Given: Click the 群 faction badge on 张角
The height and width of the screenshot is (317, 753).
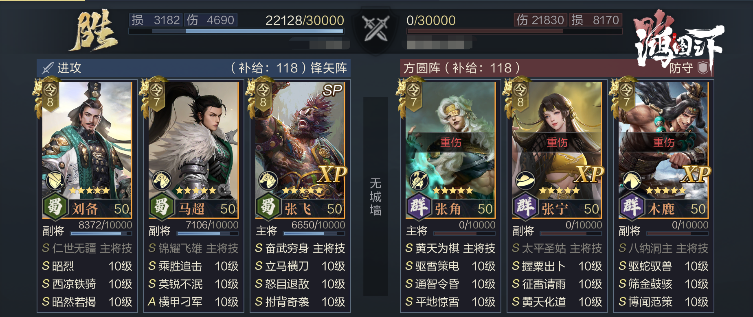Looking at the screenshot, I should (419, 206).
